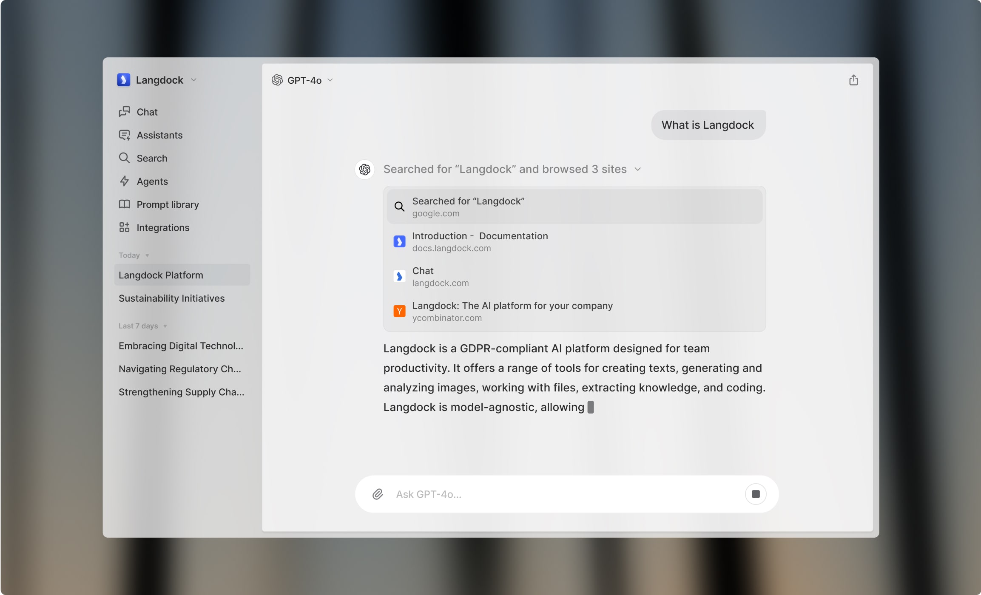Collapse the searched sites list chevron
Image resolution: width=981 pixels, height=595 pixels.
pos(638,169)
